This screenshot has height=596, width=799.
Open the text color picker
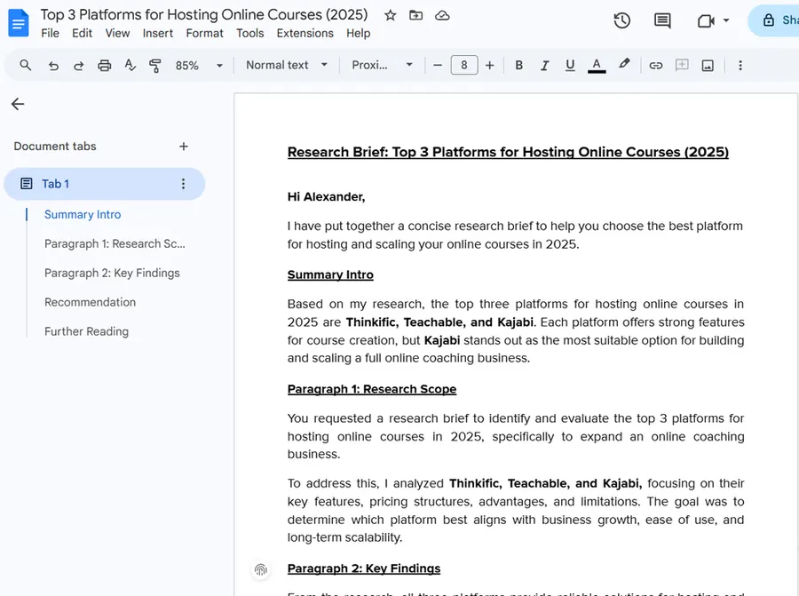[x=597, y=65]
